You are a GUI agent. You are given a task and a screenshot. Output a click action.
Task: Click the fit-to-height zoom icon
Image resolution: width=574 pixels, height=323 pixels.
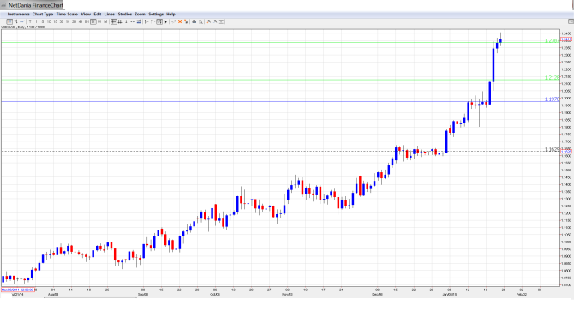(x=221, y=22)
